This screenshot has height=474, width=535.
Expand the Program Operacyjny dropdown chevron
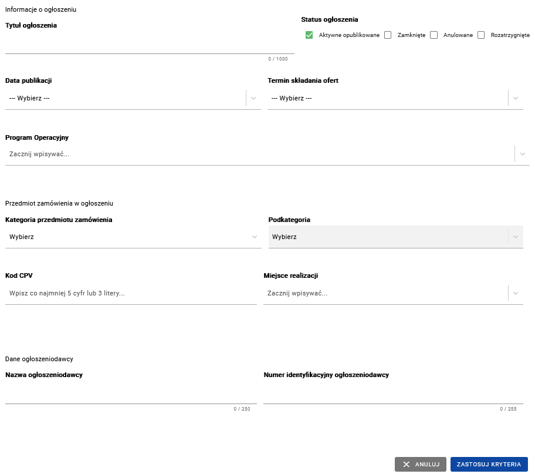(522, 154)
